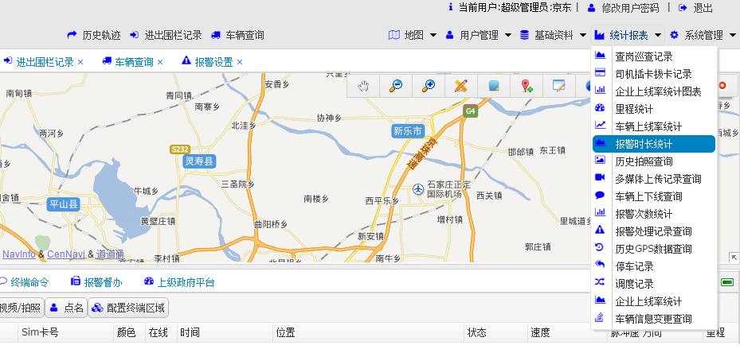
Task: Select 企业上线率统计 menu item
Action: tap(654, 301)
